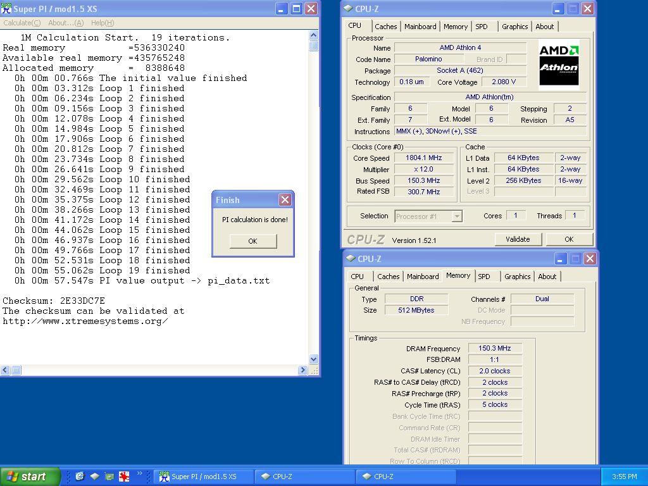Open the About menu in Super PI

click(66, 23)
